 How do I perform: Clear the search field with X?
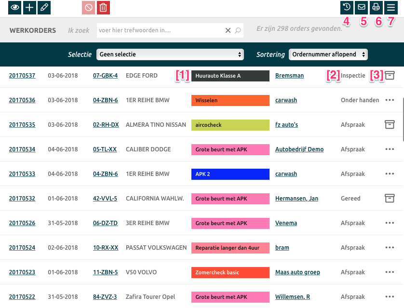click(x=228, y=30)
